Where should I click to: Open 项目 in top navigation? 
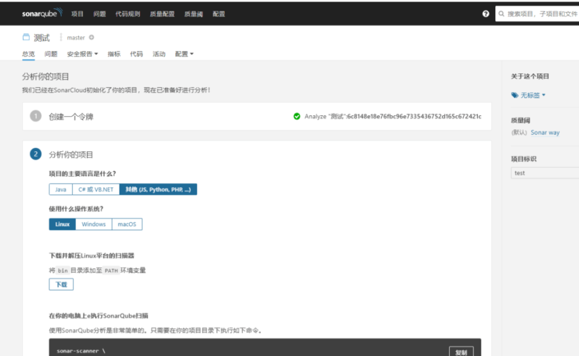pyautogui.click(x=77, y=13)
